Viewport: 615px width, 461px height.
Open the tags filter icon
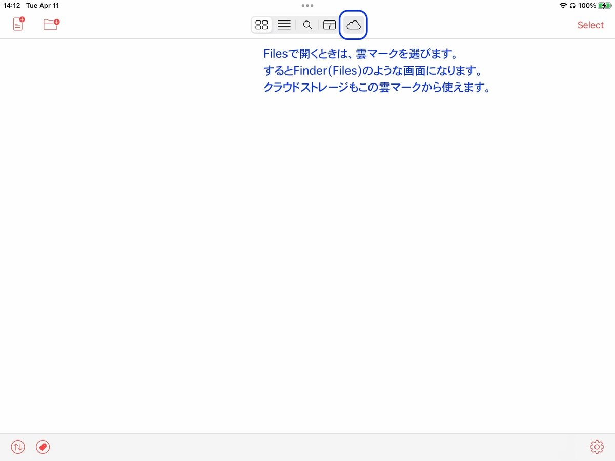point(43,447)
